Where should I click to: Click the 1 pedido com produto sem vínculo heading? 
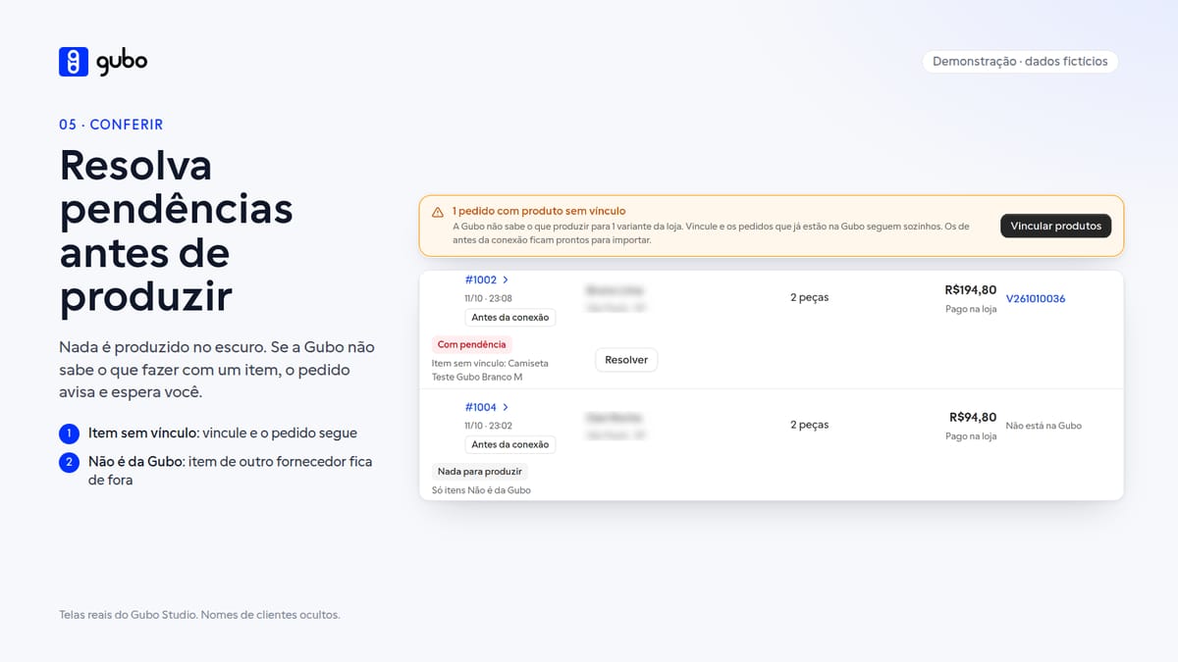pos(539,211)
